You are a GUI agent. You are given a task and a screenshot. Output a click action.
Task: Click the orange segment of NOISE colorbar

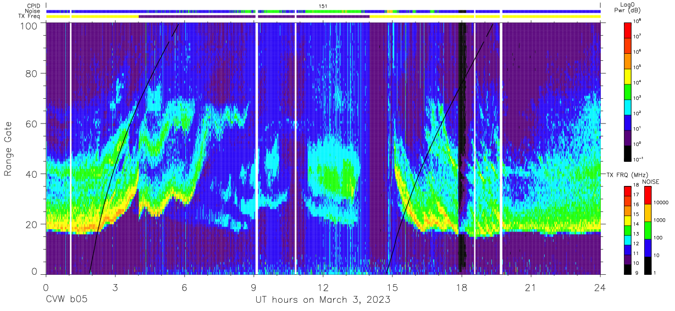(x=648, y=212)
